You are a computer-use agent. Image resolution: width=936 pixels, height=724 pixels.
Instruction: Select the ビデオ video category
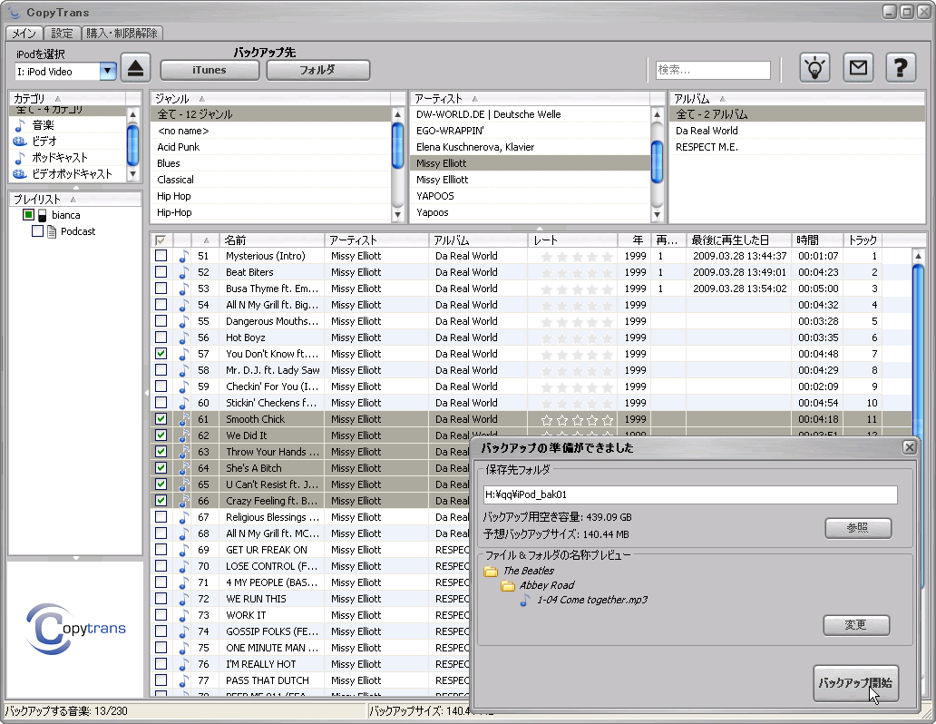[x=44, y=142]
